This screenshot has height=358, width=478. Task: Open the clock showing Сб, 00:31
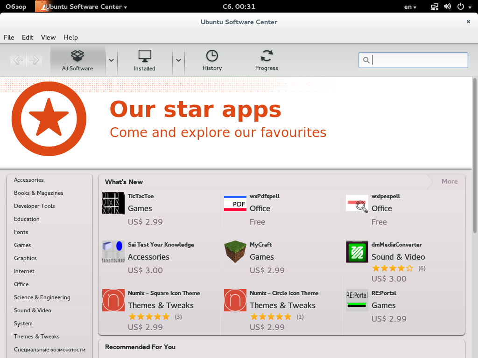coord(239,7)
